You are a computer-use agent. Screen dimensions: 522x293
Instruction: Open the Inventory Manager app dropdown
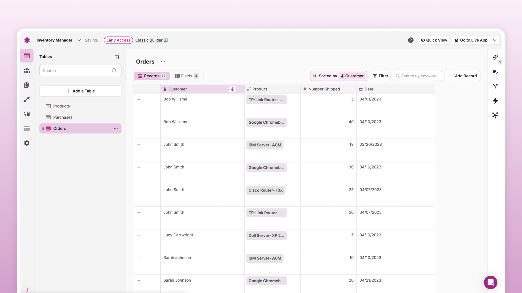[79, 40]
